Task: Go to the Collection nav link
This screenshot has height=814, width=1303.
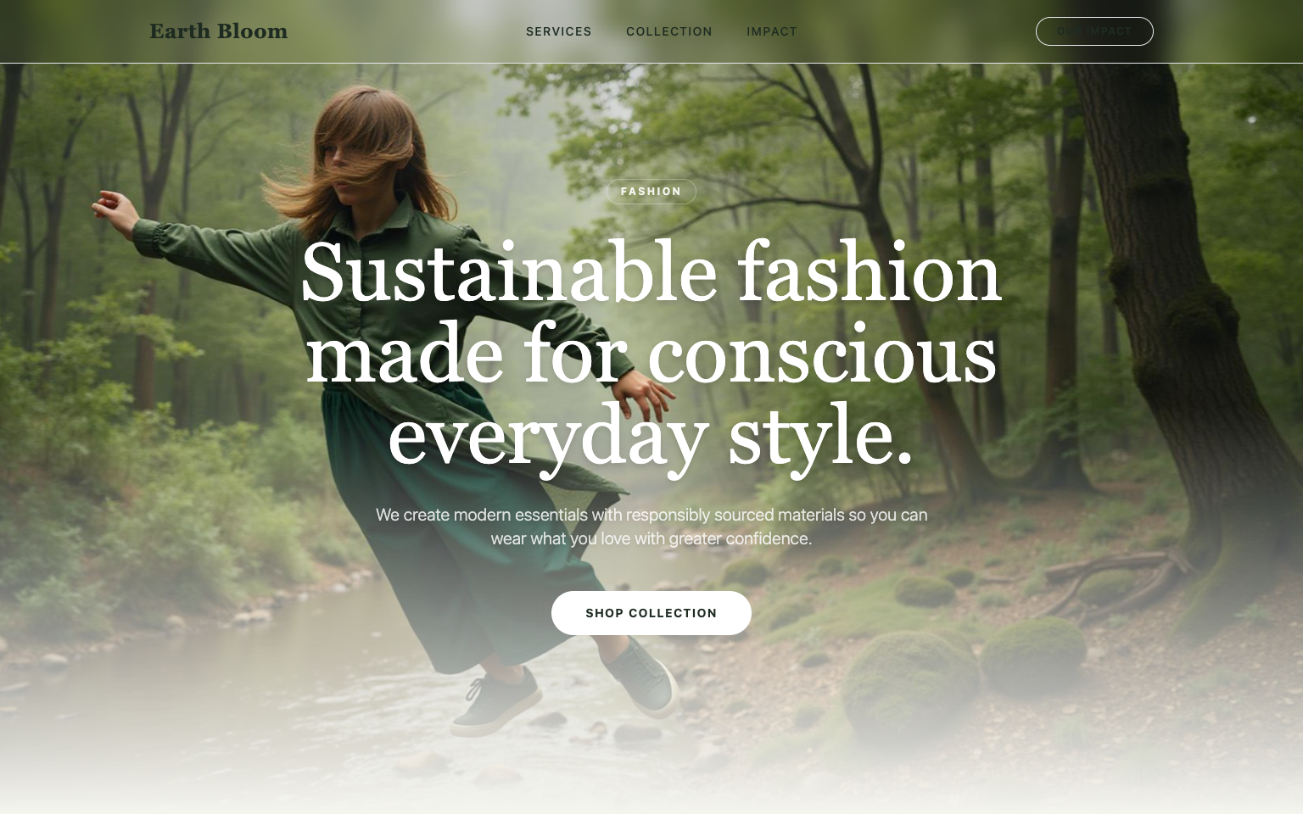Action: point(669,31)
